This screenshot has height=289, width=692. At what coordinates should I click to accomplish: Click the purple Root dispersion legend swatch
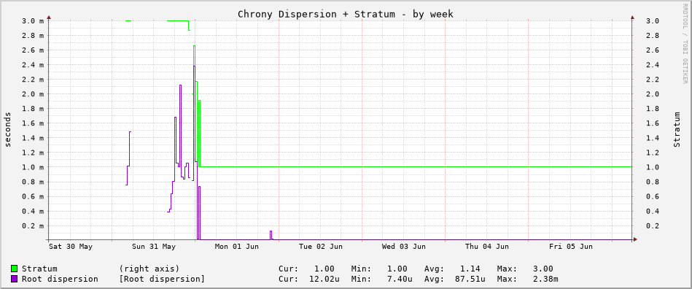tap(14, 280)
